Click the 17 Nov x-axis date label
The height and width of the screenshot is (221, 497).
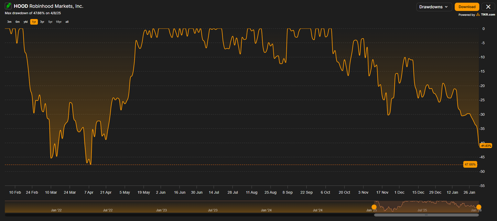(x=381, y=192)
